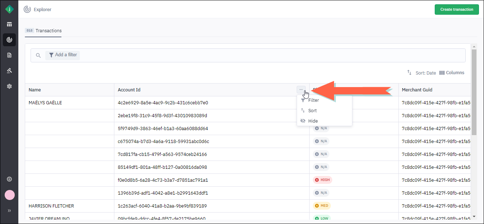Viewport: 484px width, 224px height.
Task: Expand the sidebar with double chevron
Action: 9,211
